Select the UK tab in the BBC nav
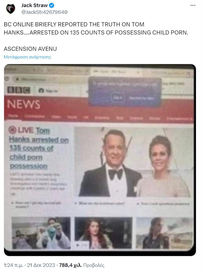The height and width of the screenshot is (273, 203). (86, 117)
